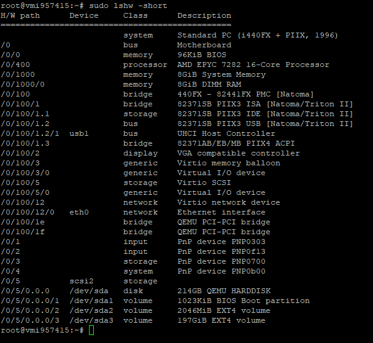Click the '/0/100/12/0' hardware path

[x=28, y=212]
